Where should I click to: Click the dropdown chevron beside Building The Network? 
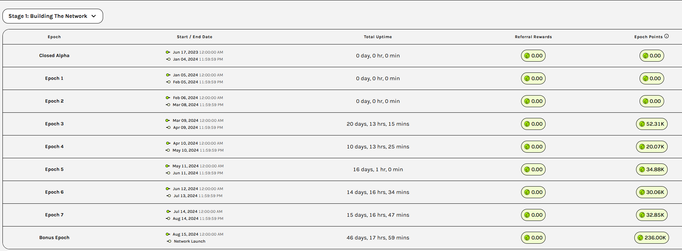[x=94, y=16]
